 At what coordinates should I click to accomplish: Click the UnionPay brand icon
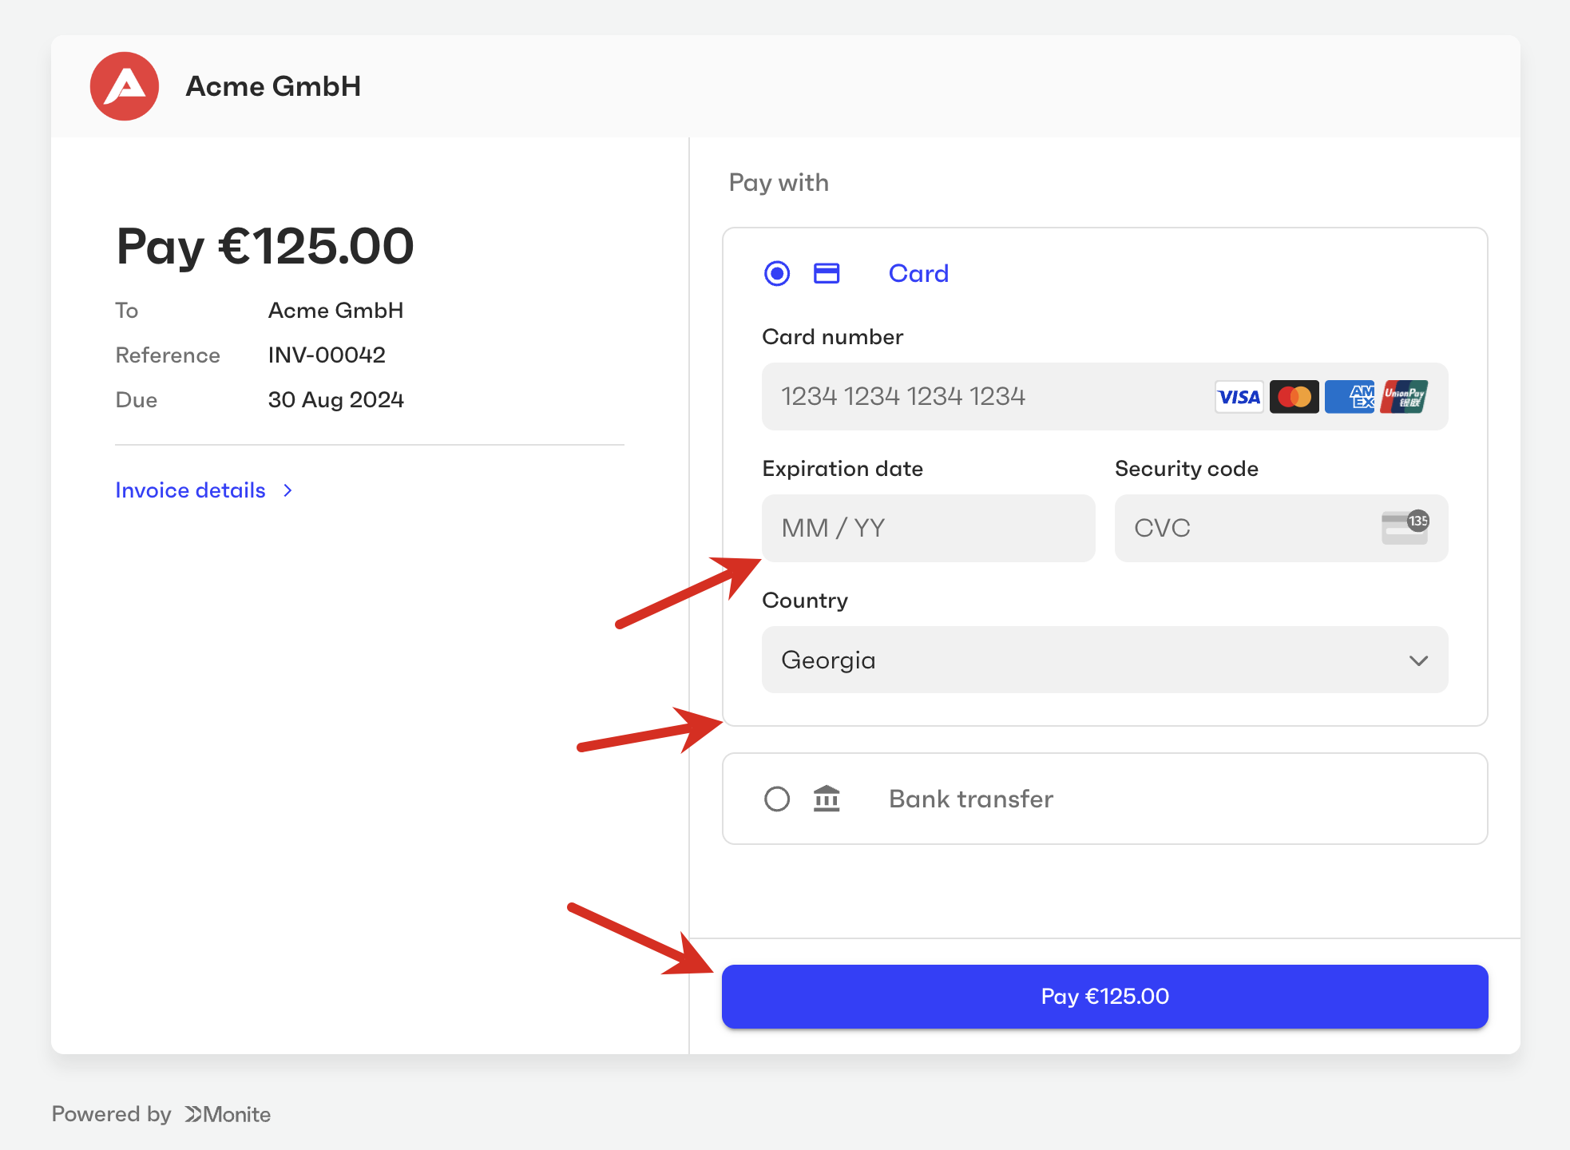point(1405,397)
